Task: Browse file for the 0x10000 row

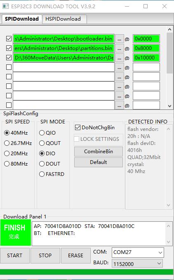Action: (120, 58)
